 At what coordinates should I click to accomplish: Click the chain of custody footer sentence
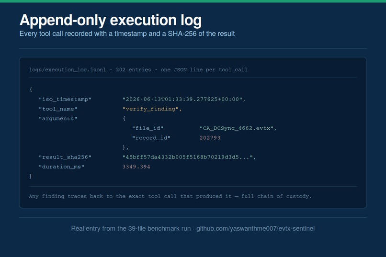click(170, 196)
